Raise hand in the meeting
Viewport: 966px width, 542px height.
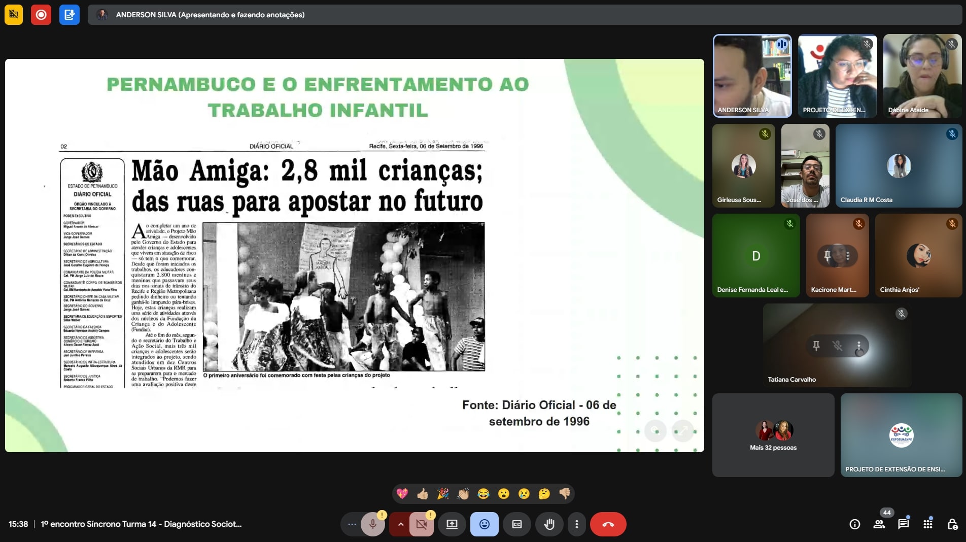pyautogui.click(x=549, y=524)
